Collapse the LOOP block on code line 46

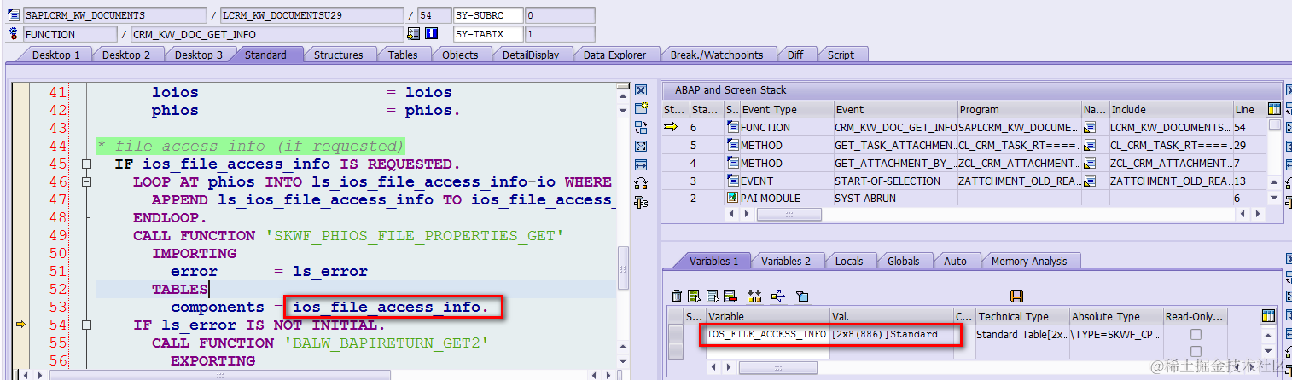pos(85,181)
